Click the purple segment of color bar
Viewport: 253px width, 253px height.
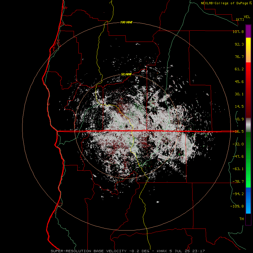pyautogui.click(x=248, y=31)
